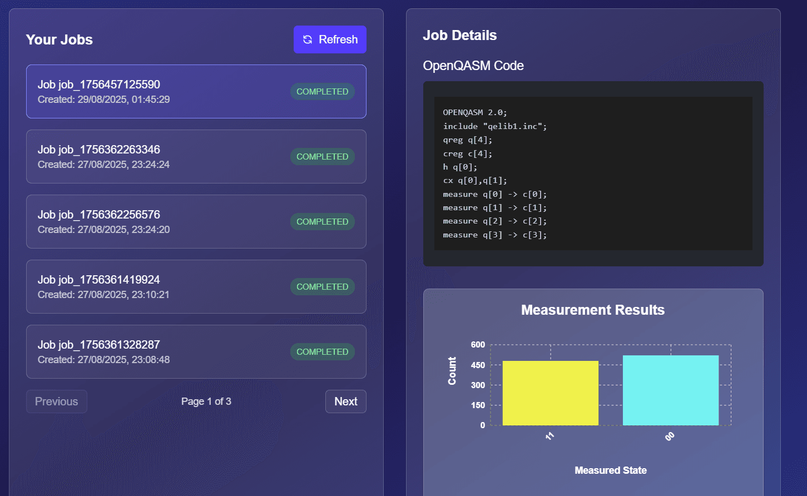Click the 'Measured State' axis label

pos(611,470)
